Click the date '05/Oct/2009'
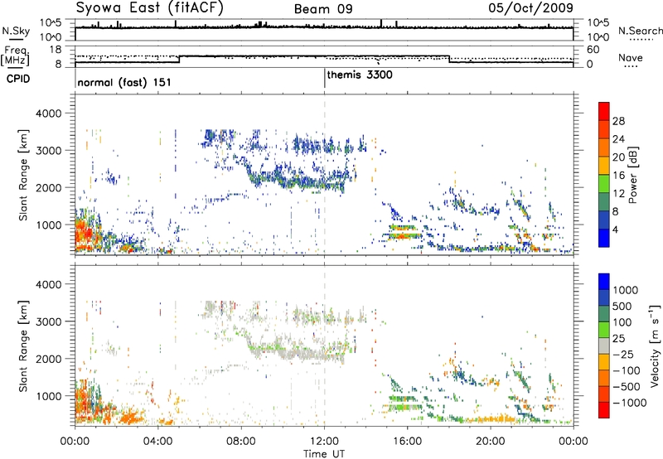663x459 pixels. [531, 8]
